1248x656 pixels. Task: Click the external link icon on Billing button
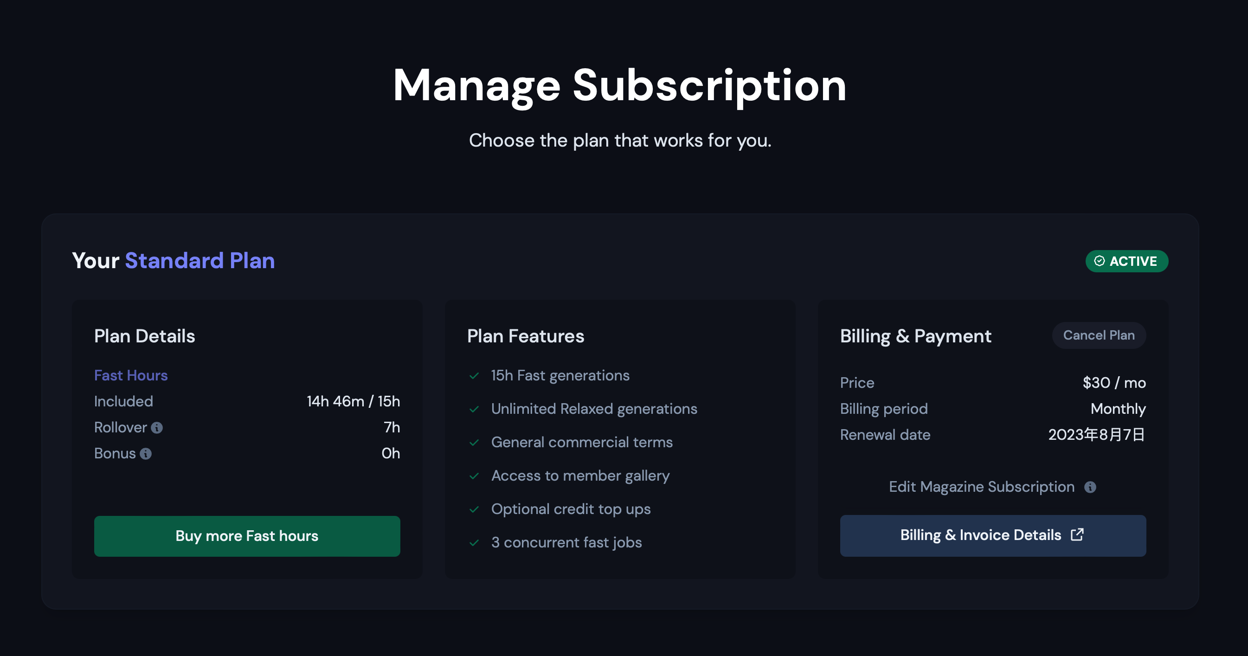pos(1077,535)
